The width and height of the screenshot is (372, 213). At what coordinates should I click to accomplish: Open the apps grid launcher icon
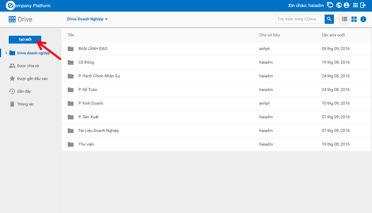(x=355, y=5)
